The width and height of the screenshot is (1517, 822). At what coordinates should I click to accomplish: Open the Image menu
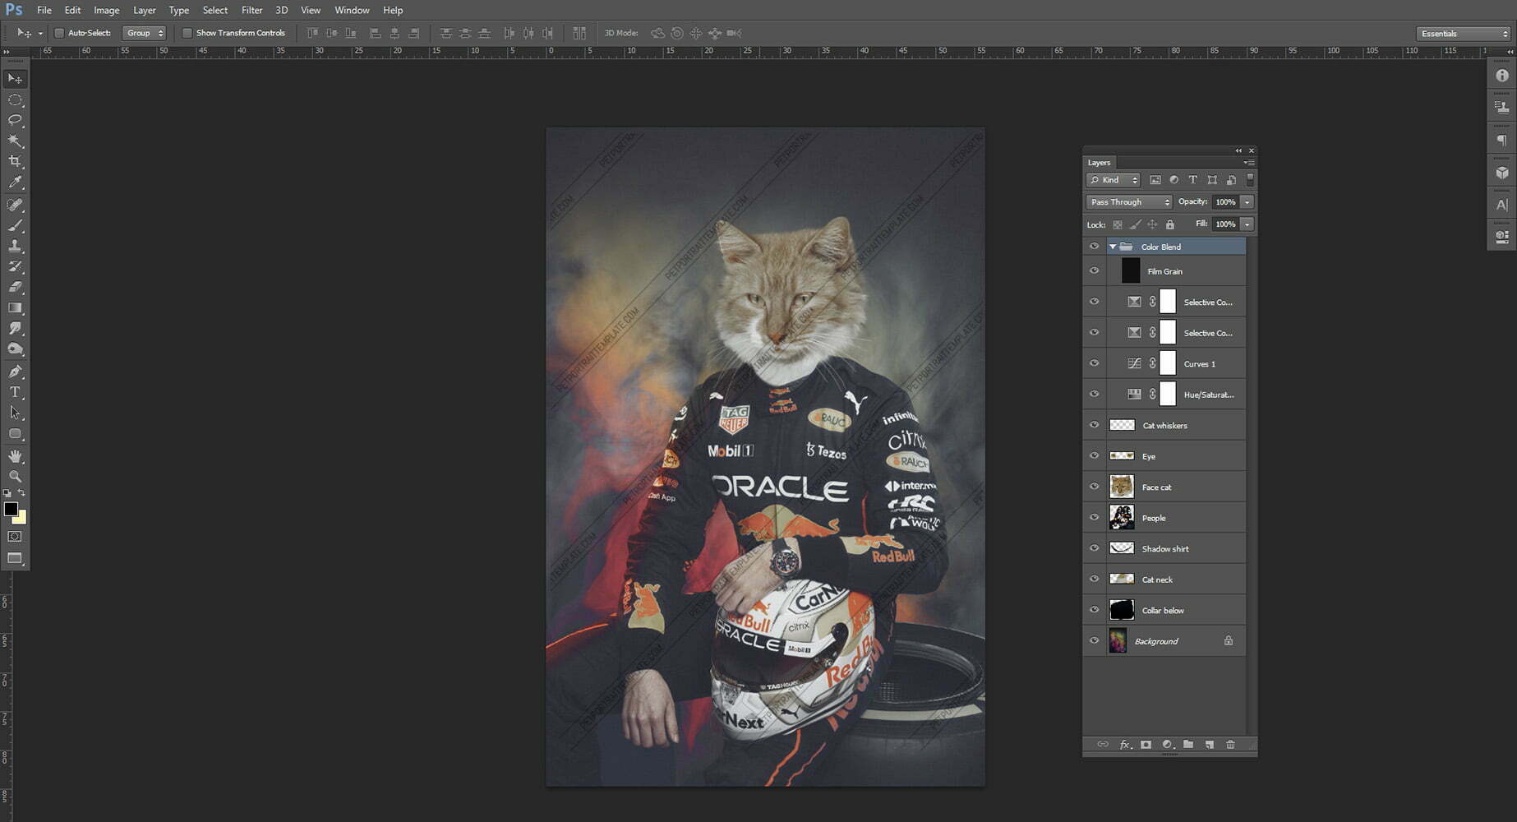[x=106, y=10]
